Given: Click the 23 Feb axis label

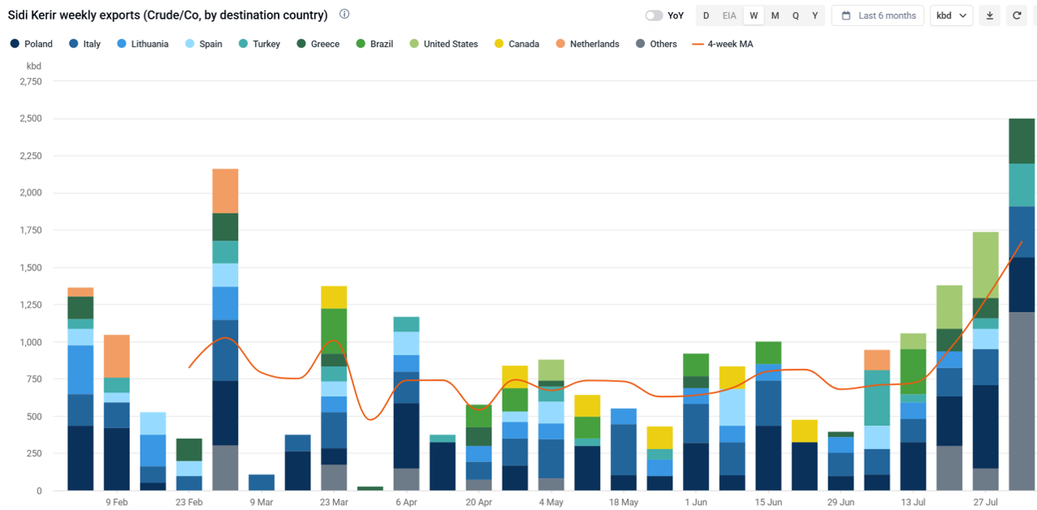Looking at the screenshot, I should coord(188,503).
